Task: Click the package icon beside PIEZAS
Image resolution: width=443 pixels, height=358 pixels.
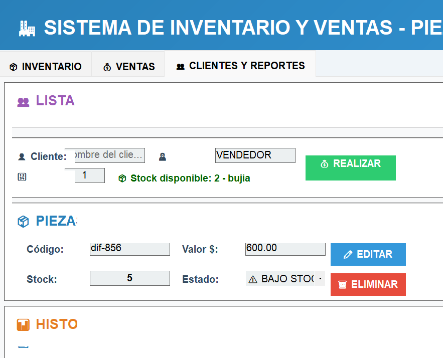Action: tap(23, 222)
